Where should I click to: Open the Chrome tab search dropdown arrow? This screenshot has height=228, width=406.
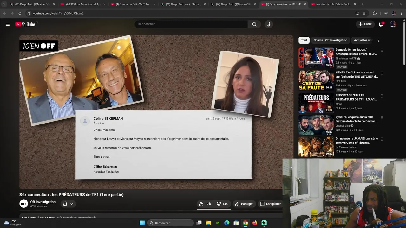[4, 4]
